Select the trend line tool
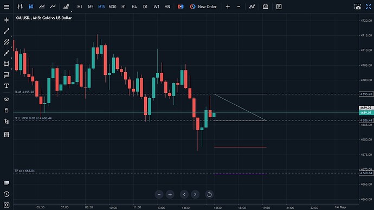The width and height of the screenshot is (374, 210). coord(7,31)
